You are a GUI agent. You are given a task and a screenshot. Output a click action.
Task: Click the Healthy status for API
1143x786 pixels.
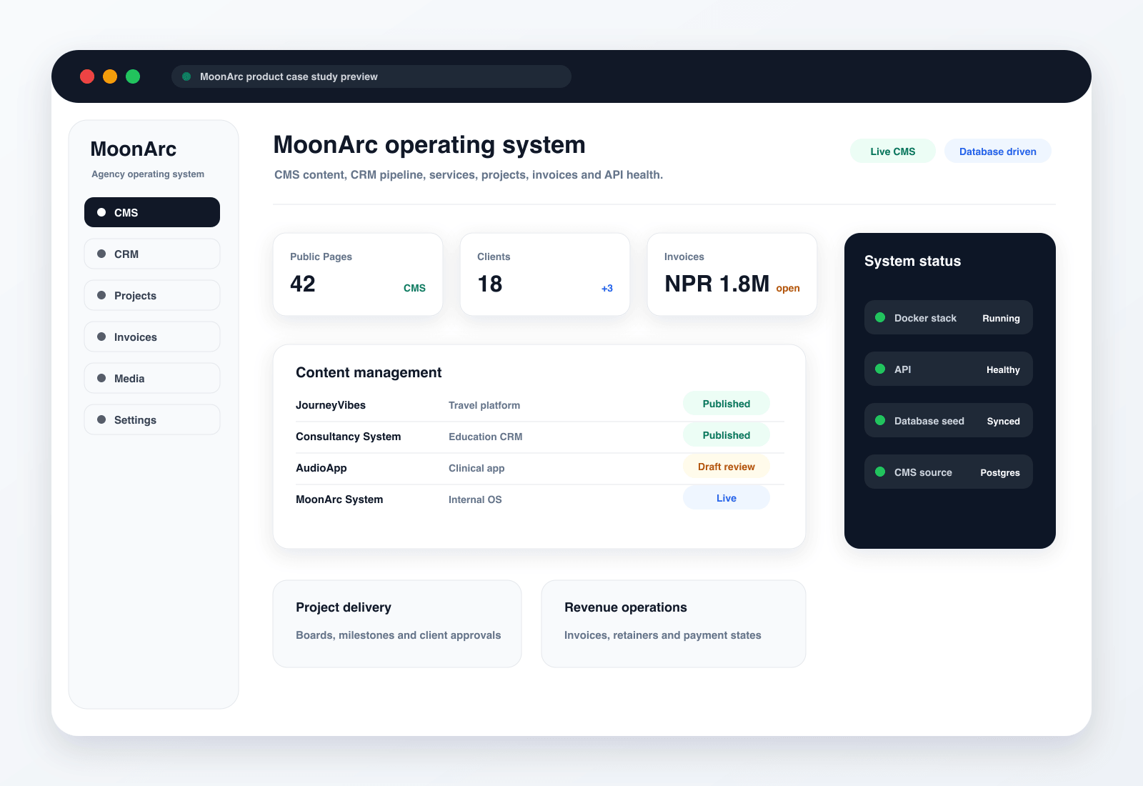[x=1003, y=369]
